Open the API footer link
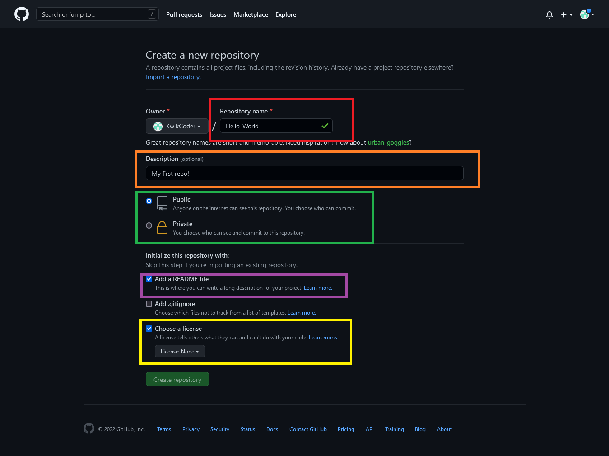The height and width of the screenshot is (456, 609). tap(370, 429)
